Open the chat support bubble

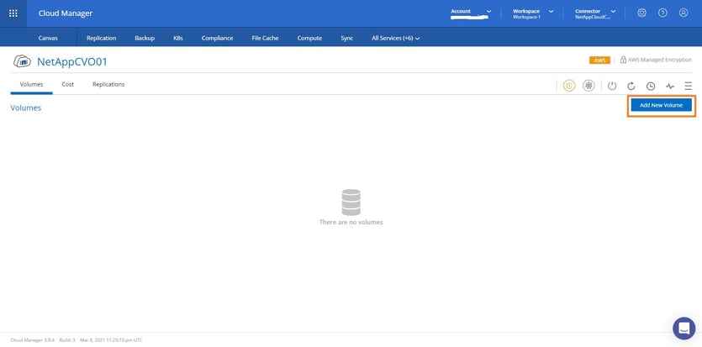pyautogui.click(x=684, y=328)
